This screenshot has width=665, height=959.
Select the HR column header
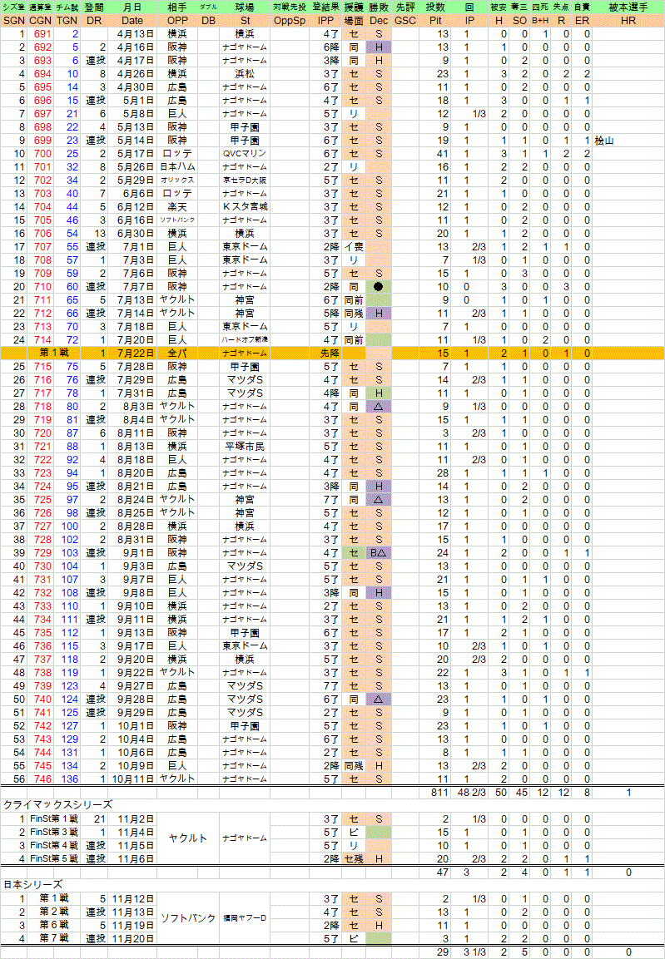pos(628,21)
